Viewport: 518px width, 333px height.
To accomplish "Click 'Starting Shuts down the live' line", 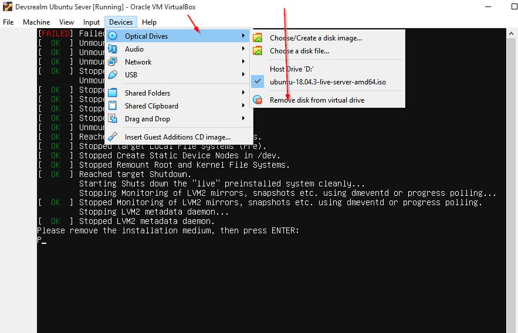I will coord(222,184).
